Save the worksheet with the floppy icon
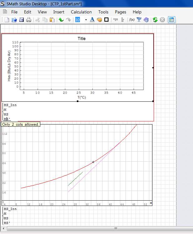The width and height of the screenshot is (193, 234). click(x=22, y=20)
